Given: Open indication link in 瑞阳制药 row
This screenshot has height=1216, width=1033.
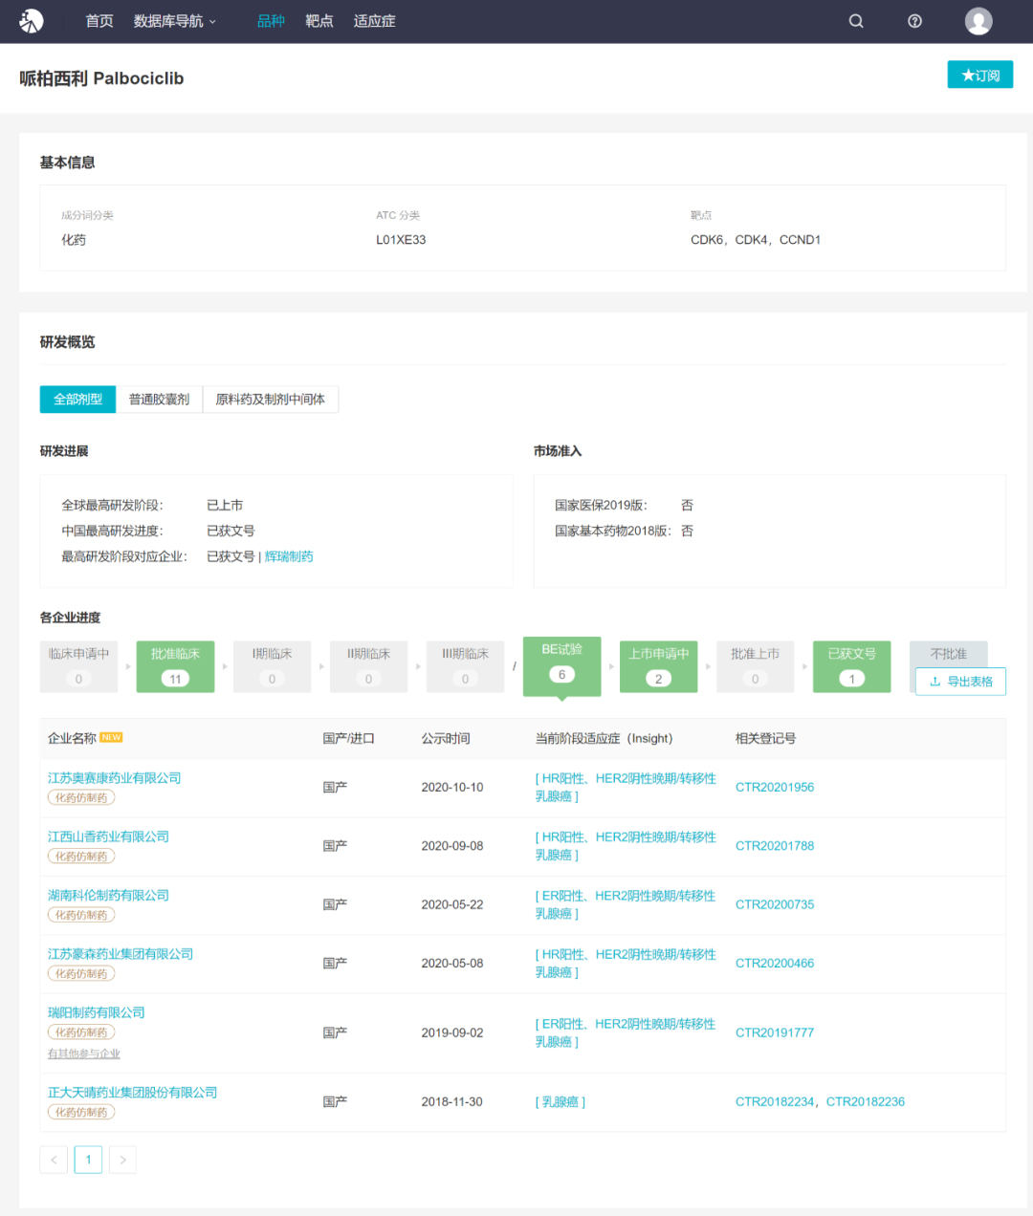Looking at the screenshot, I should pyautogui.click(x=626, y=1032).
